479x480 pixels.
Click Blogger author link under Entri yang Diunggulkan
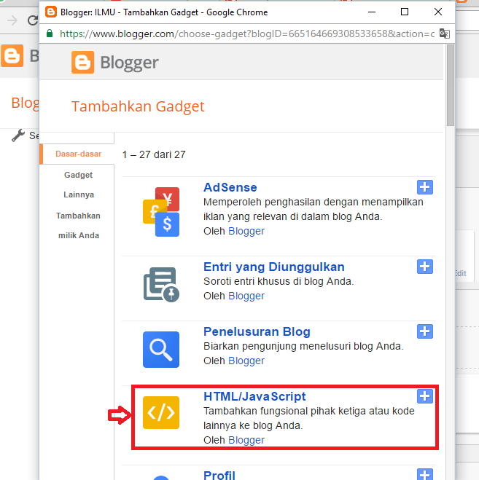246,296
